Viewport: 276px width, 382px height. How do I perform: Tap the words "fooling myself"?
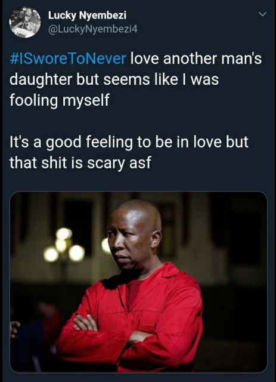pyautogui.click(x=60, y=100)
